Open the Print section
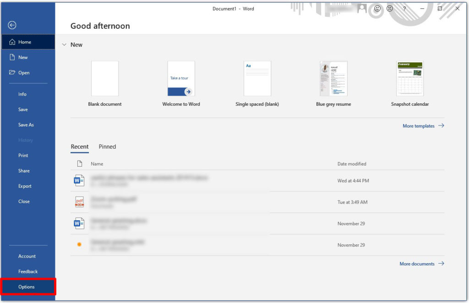The width and height of the screenshot is (469, 303). 23,155
